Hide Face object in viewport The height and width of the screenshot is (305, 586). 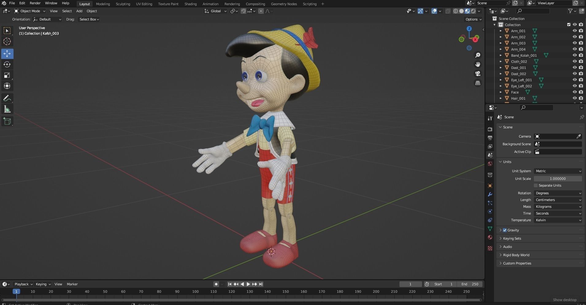pyautogui.click(x=575, y=92)
